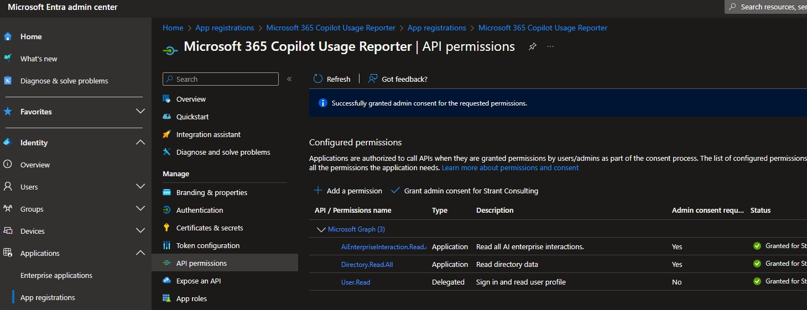Open the Expose an API menu item

coord(198,281)
